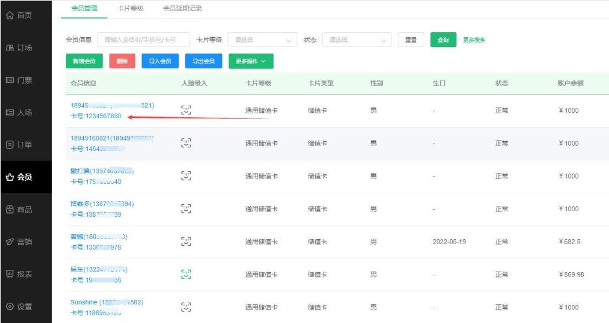Open 首页 from the sidebar
This screenshot has width=609, height=323.
tap(19, 15)
